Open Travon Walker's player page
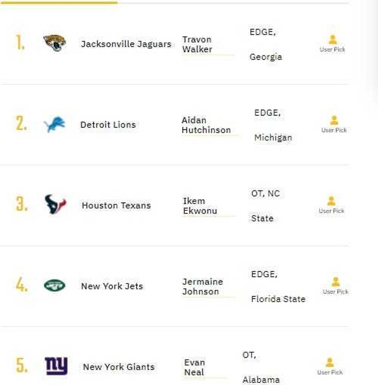The image size is (378, 385). tap(197, 44)
